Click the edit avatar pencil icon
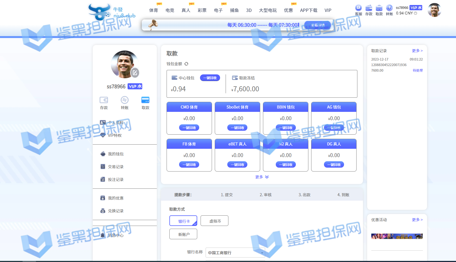Viewport: 456px width, 262px height. click(135, 73)
